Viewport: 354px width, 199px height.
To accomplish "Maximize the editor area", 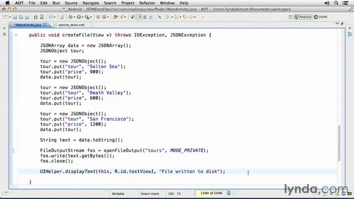I will tap(342, 23).
